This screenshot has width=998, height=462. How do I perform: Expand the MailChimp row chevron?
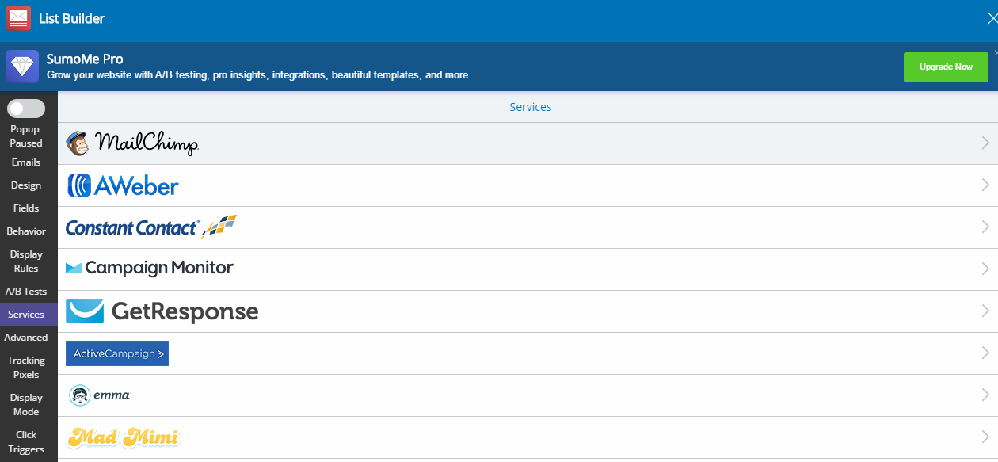point(985,143)
